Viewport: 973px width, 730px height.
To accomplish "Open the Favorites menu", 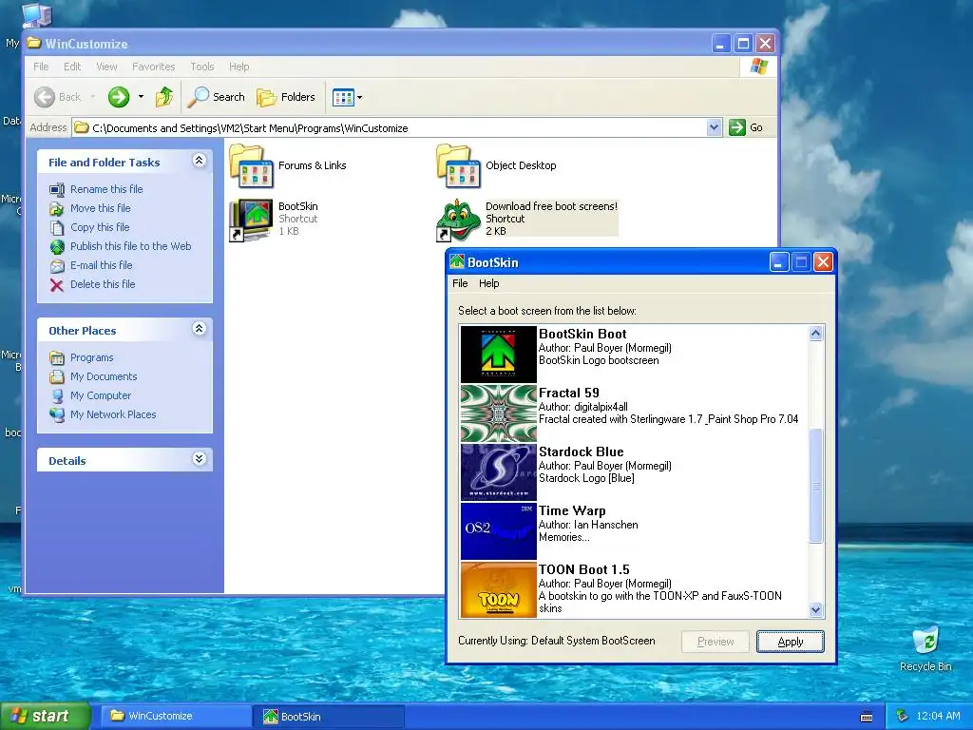I will coord(153,67).
